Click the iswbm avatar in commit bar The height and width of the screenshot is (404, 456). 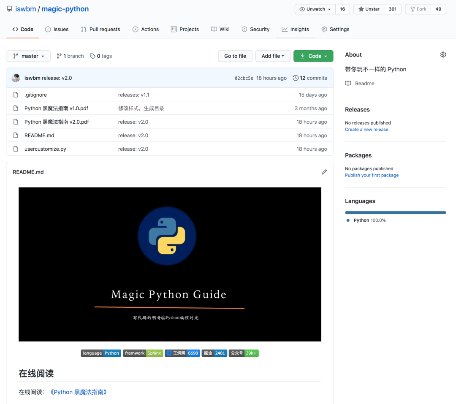[16, 78]
